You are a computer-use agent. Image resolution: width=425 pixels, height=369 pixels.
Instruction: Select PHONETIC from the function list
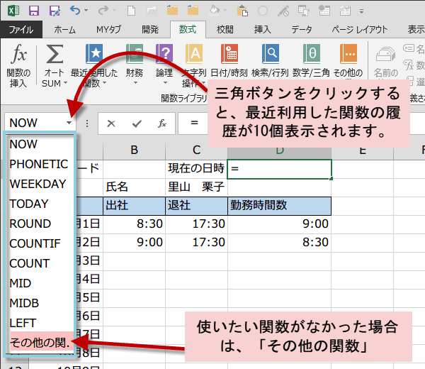[38, 164]
